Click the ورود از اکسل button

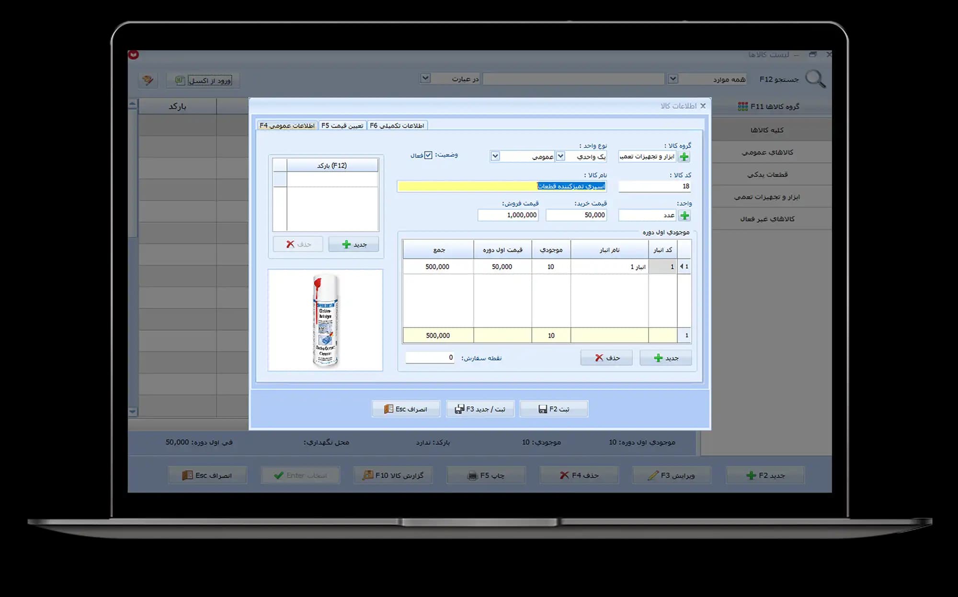click(x=203, y=80)
